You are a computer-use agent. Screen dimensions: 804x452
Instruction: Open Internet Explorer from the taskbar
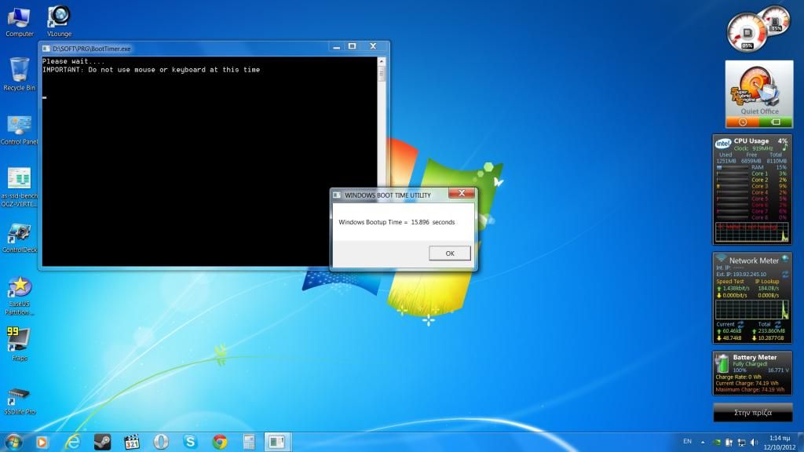[72, 442]
